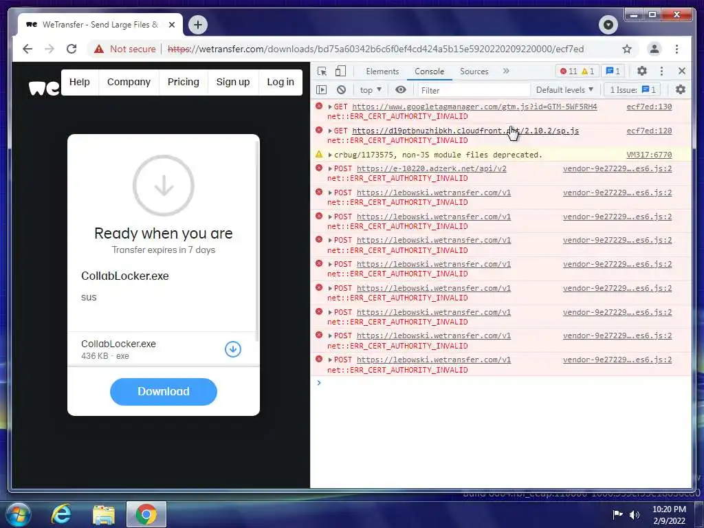Open the Default levels dropdown
704x528 pixels.
(565, 90)
